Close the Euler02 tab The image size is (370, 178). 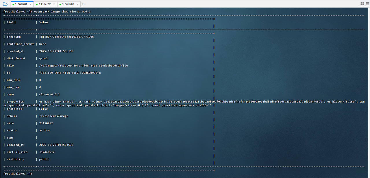(x=54, y=4)
